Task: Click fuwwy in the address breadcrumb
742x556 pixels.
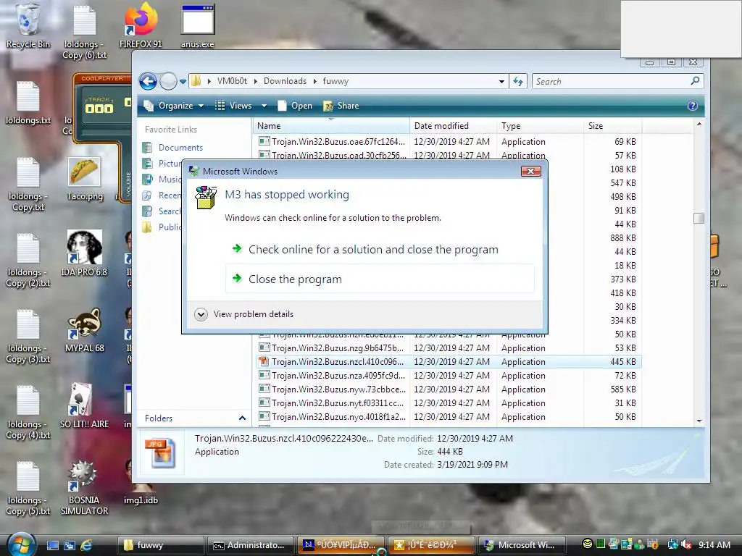Action: click(x=335, y=81)
